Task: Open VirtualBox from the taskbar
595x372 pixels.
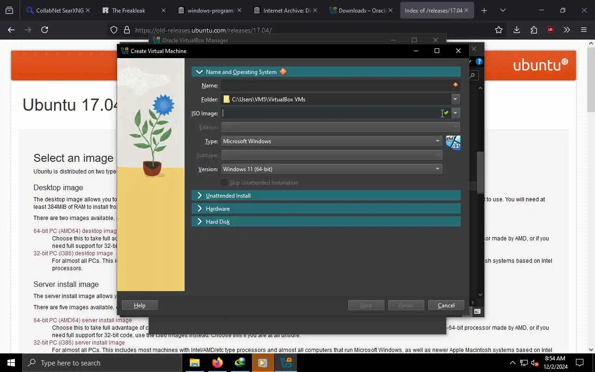Action: click(x=286, y=363)
